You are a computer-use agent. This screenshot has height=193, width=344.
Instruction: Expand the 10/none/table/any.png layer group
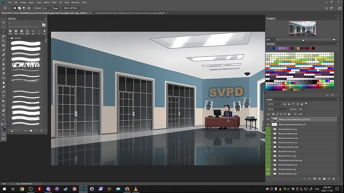point(272,129)
